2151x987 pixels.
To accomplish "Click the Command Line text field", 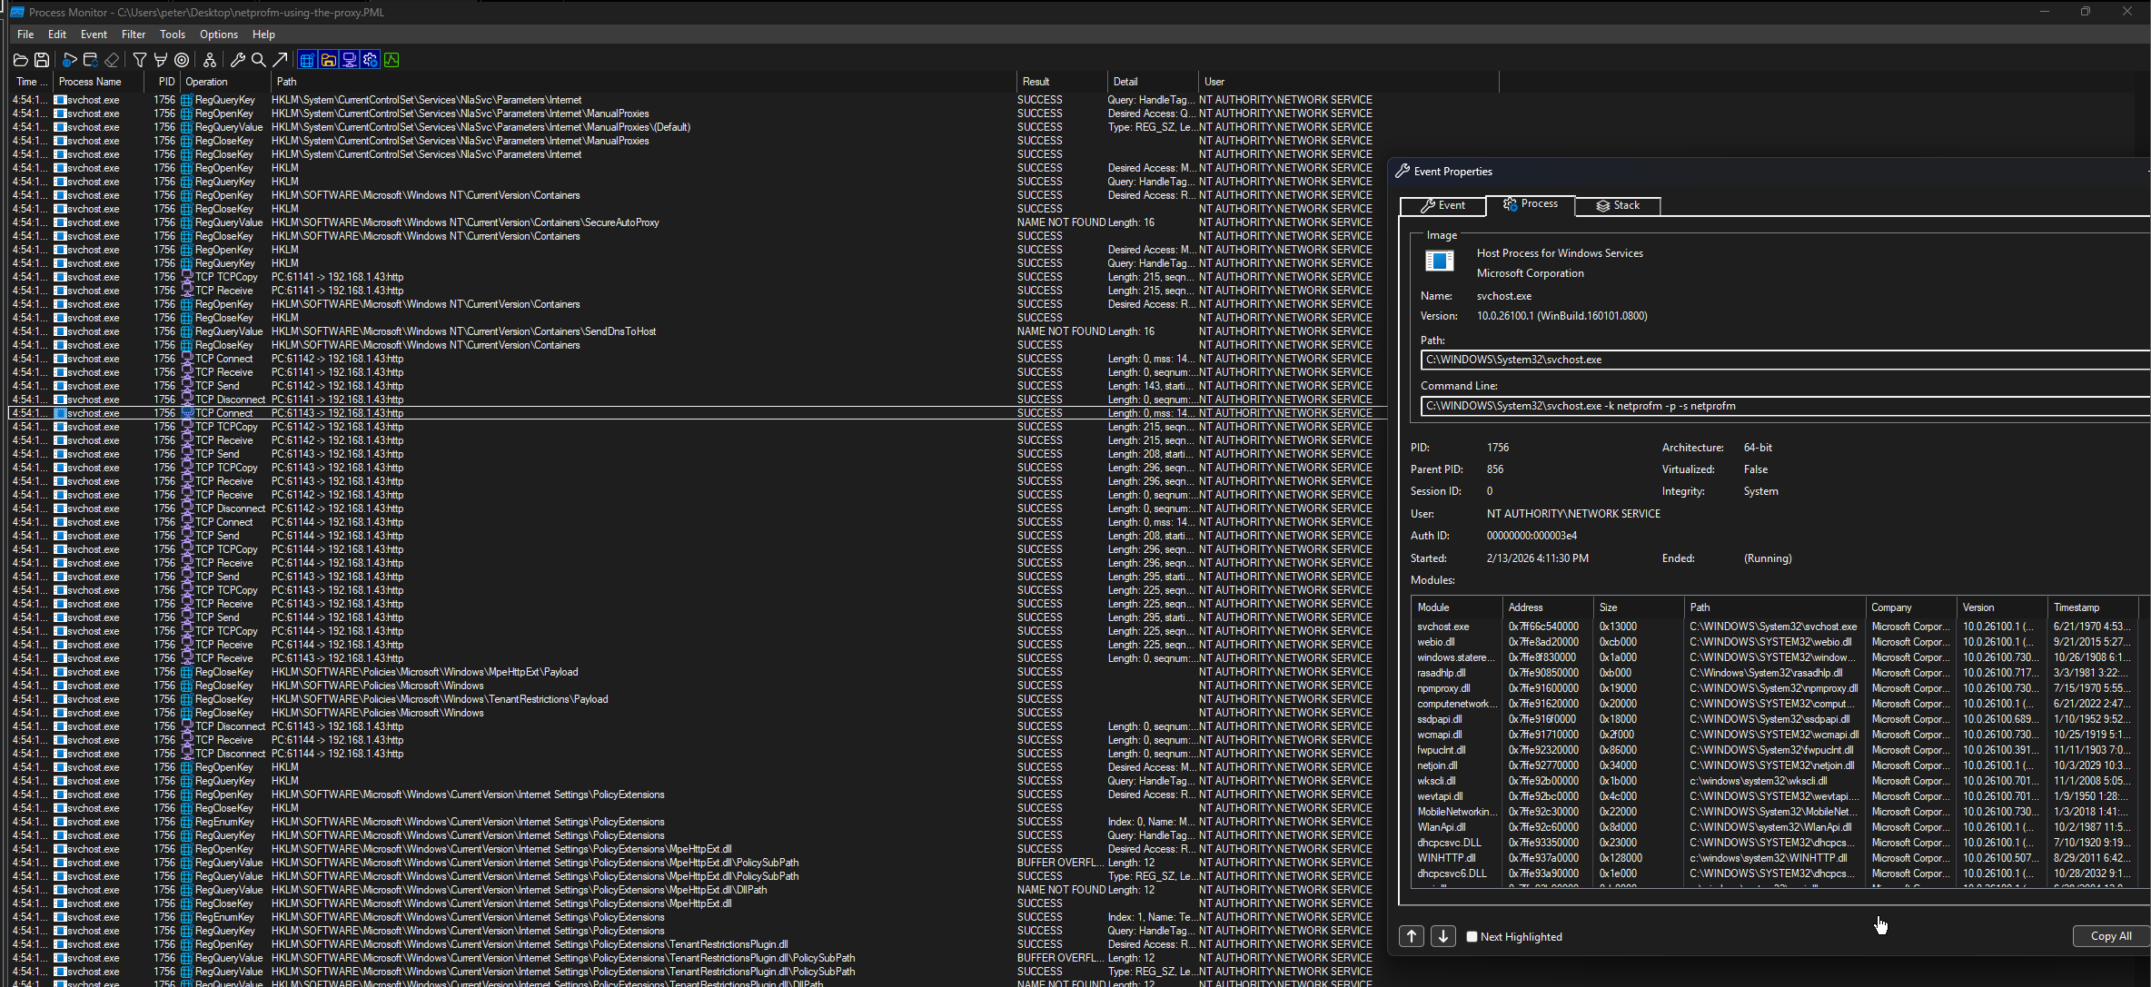I will (x=1785, y=406).
